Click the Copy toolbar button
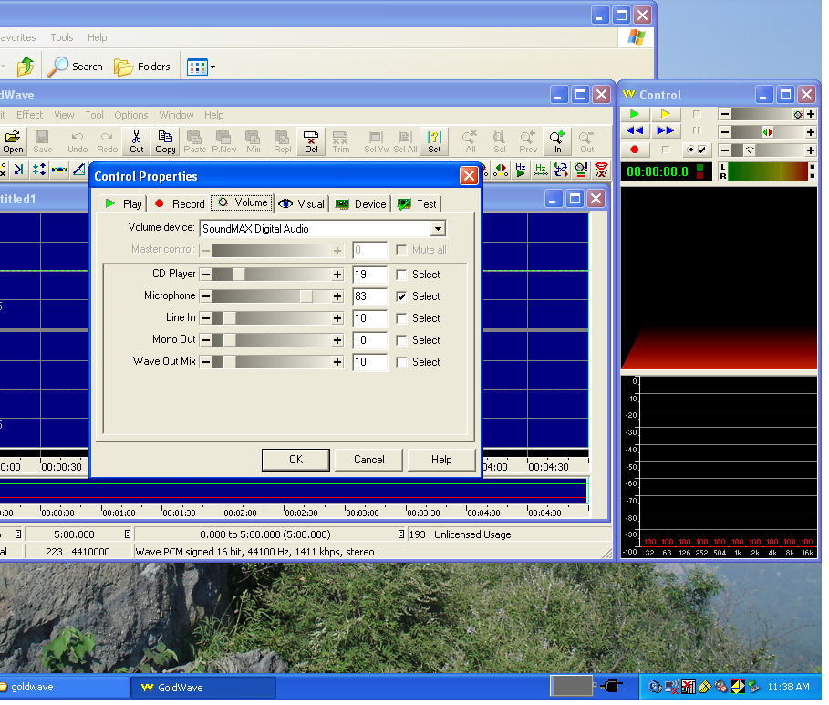The width and height of the screenshot is (829, 705). click(165, 141)
